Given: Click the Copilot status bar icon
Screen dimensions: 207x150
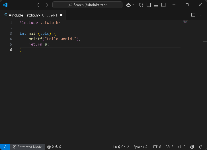Looking at the screenshot, I should 192,147.
